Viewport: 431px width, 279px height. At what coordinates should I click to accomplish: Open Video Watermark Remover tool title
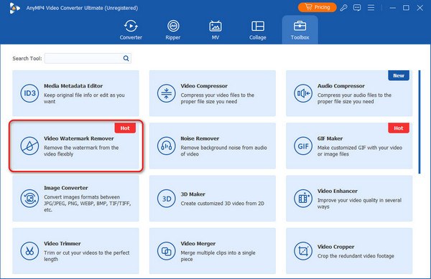point(78,138)
